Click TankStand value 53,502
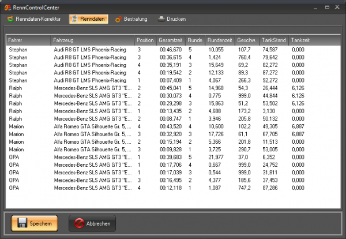This screenshot has width=346, height=239. click(x=270, y=103)
